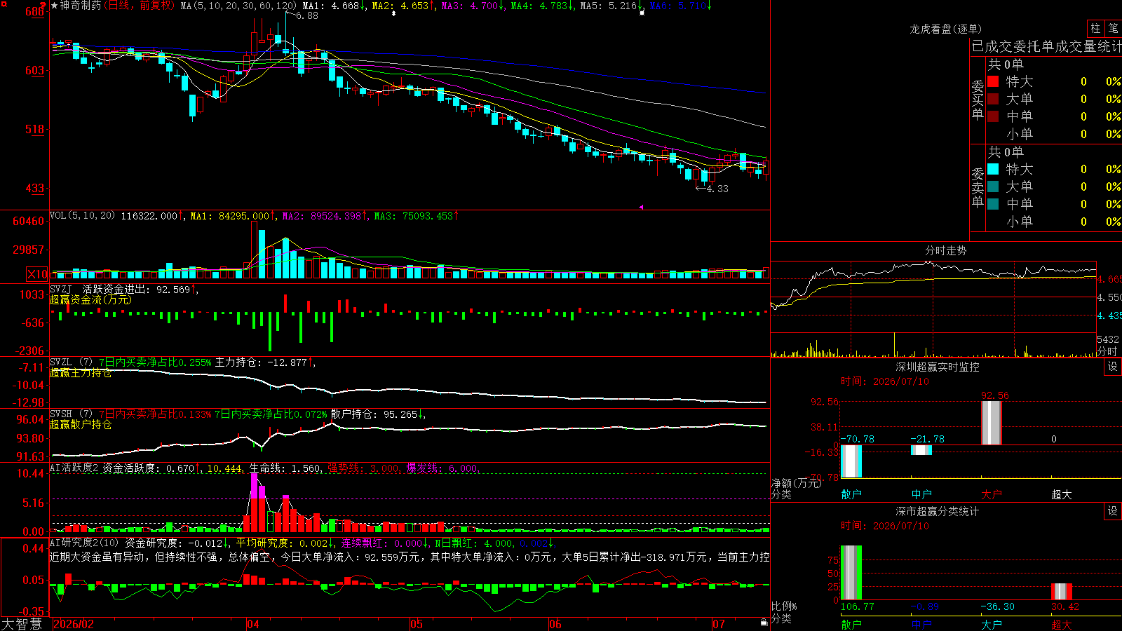Click the 爆发线: 6.000 magenta label

tap(442, 468)
